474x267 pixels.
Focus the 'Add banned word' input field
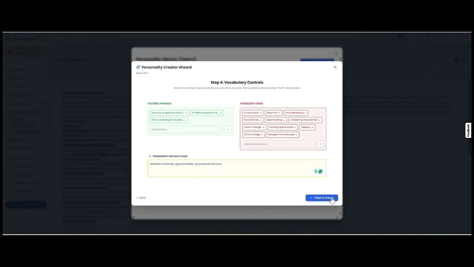[x=278, y=144]
